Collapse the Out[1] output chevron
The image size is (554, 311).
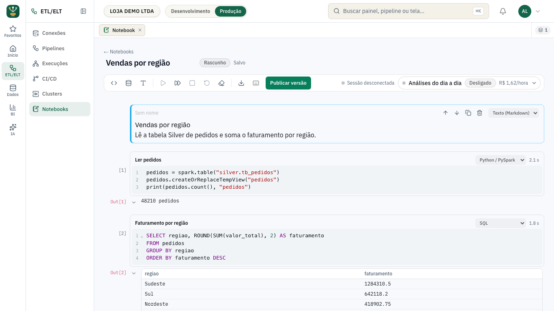click(x=134, y=202)
